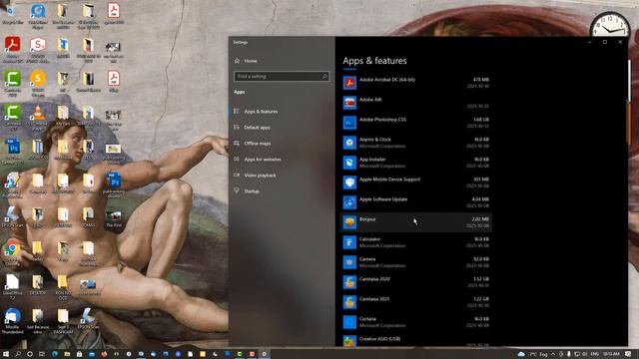Click the Calculator app list icon
This screenshot has width=639, height=359.
pyautogui.click(x=349, y=242)
